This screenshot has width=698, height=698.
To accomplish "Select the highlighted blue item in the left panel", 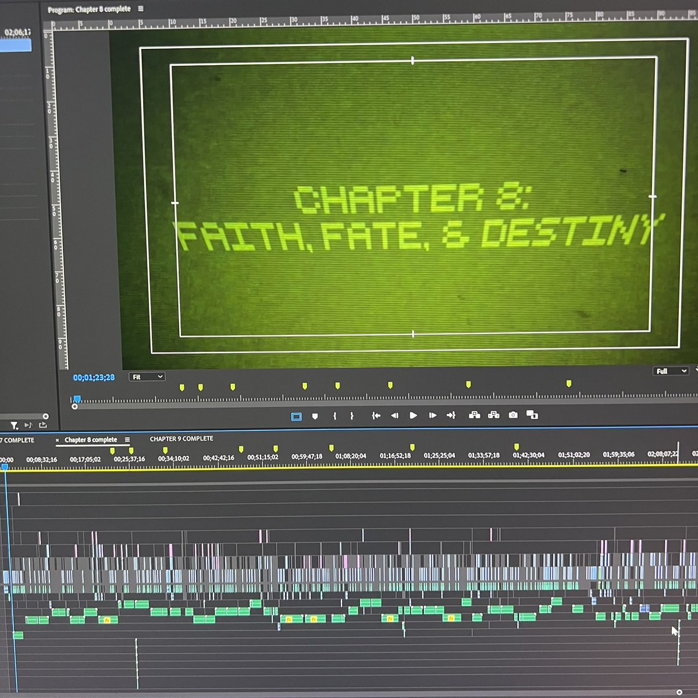I will pos(16,45).
